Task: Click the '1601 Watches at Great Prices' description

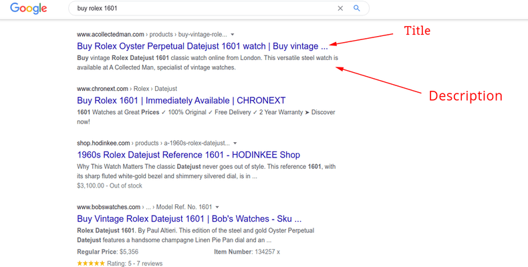Action: tap(206, 117)
